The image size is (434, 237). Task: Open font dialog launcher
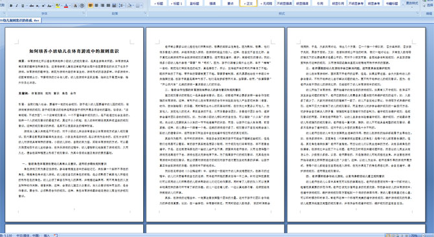point(84,13)
